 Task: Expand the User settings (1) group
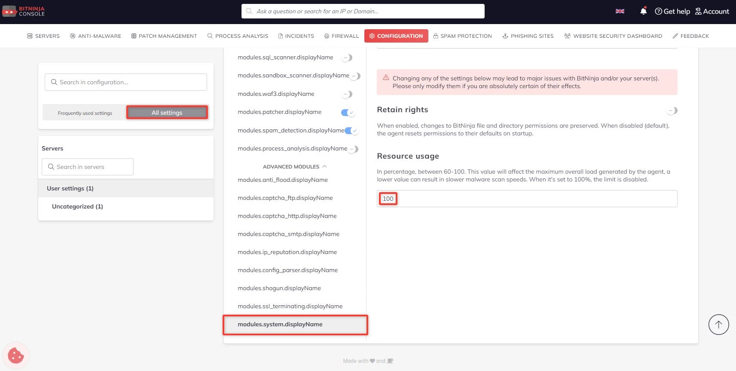(126, 188)
